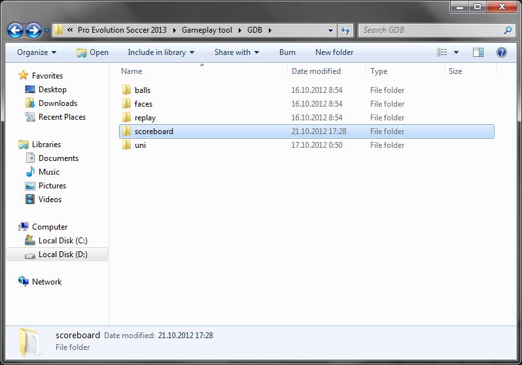Select the faces folder icon
This screenshot has width=522, height=365.
point(126,103)
